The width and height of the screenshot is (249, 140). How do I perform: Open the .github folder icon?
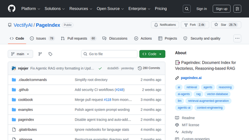pos(14,90)
